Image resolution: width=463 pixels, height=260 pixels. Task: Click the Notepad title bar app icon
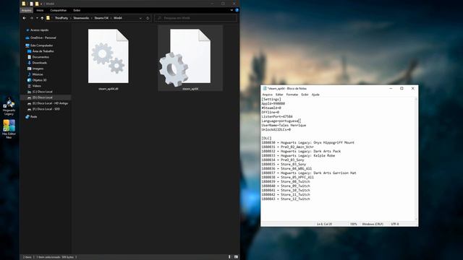pyautogui.click(x=265, y=88)
